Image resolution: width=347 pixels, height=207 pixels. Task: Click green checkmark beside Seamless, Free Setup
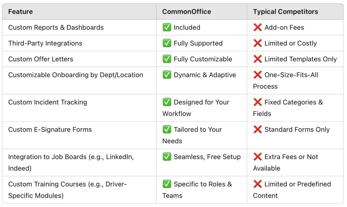(167, 157)
